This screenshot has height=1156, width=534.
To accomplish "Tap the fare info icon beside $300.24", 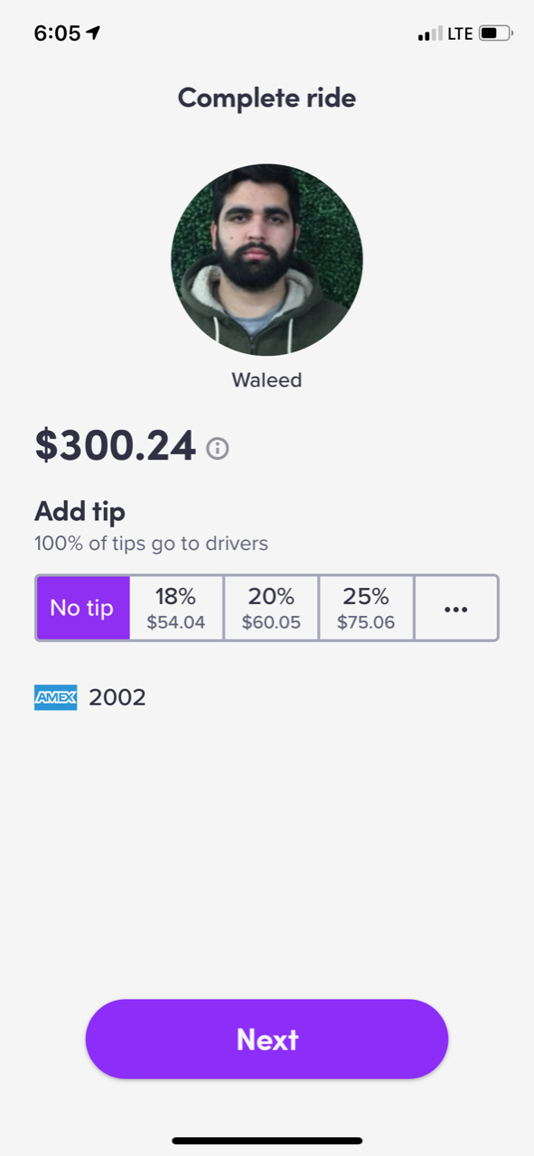I will pos(218,448).
